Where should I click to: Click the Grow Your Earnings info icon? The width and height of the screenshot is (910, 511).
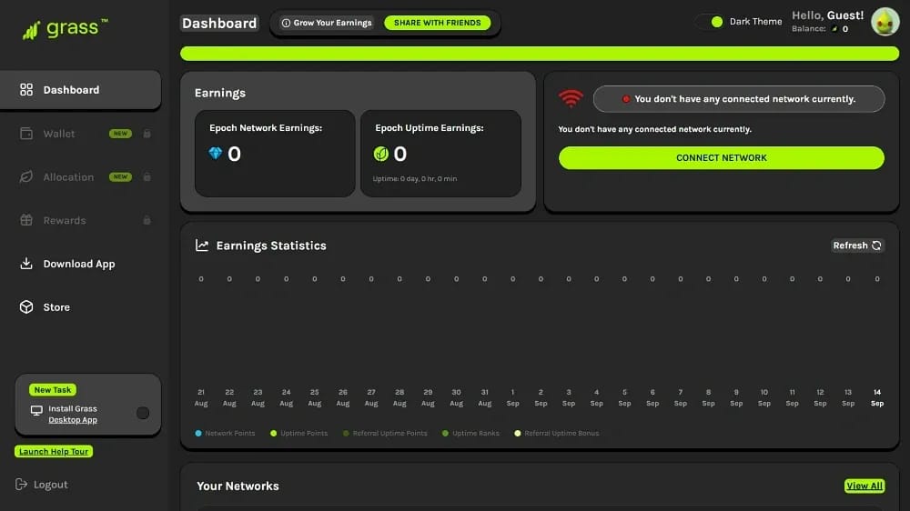(286, 23)
